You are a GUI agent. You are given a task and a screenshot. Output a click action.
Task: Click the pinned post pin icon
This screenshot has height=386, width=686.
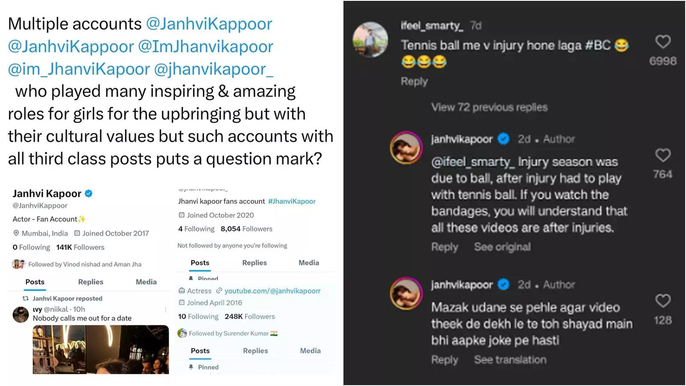(x=190, y=367)
